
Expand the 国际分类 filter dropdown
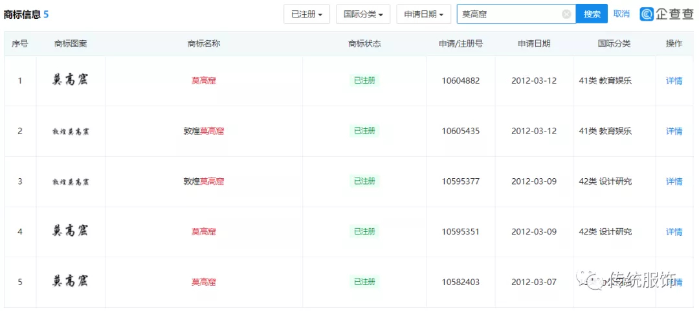362,14
